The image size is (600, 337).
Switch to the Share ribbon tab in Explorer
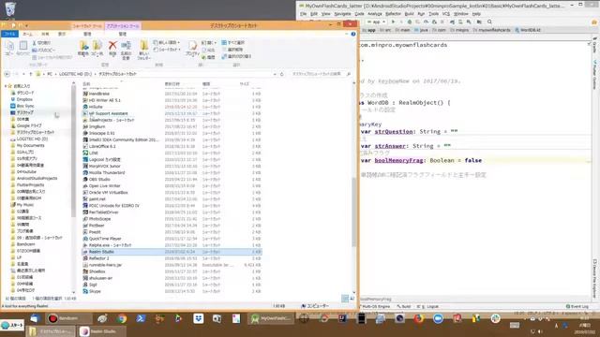tap(45, 34)
